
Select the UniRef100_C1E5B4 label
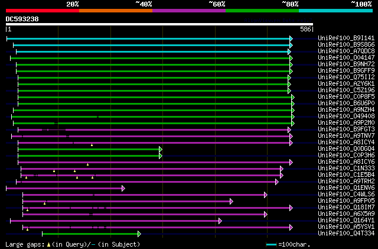[x=346, y=175]
